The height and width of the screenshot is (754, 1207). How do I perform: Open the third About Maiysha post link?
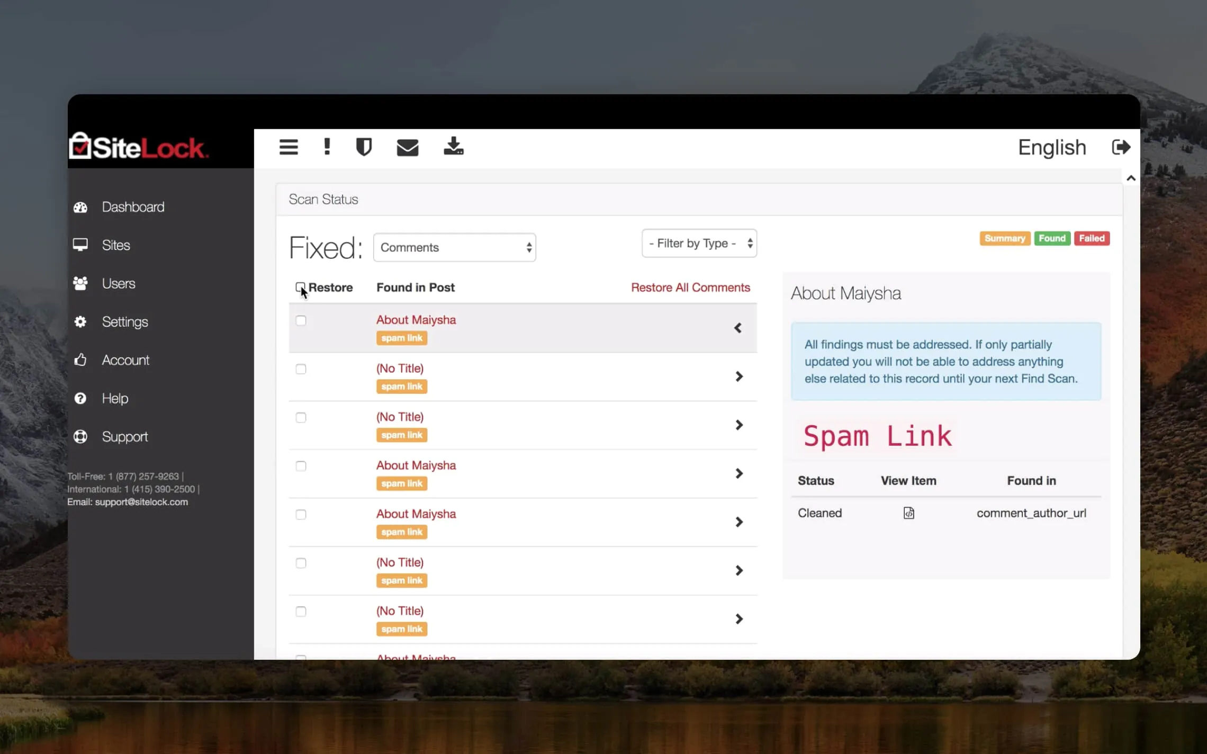pyautogui.click(x=416, y=514)
